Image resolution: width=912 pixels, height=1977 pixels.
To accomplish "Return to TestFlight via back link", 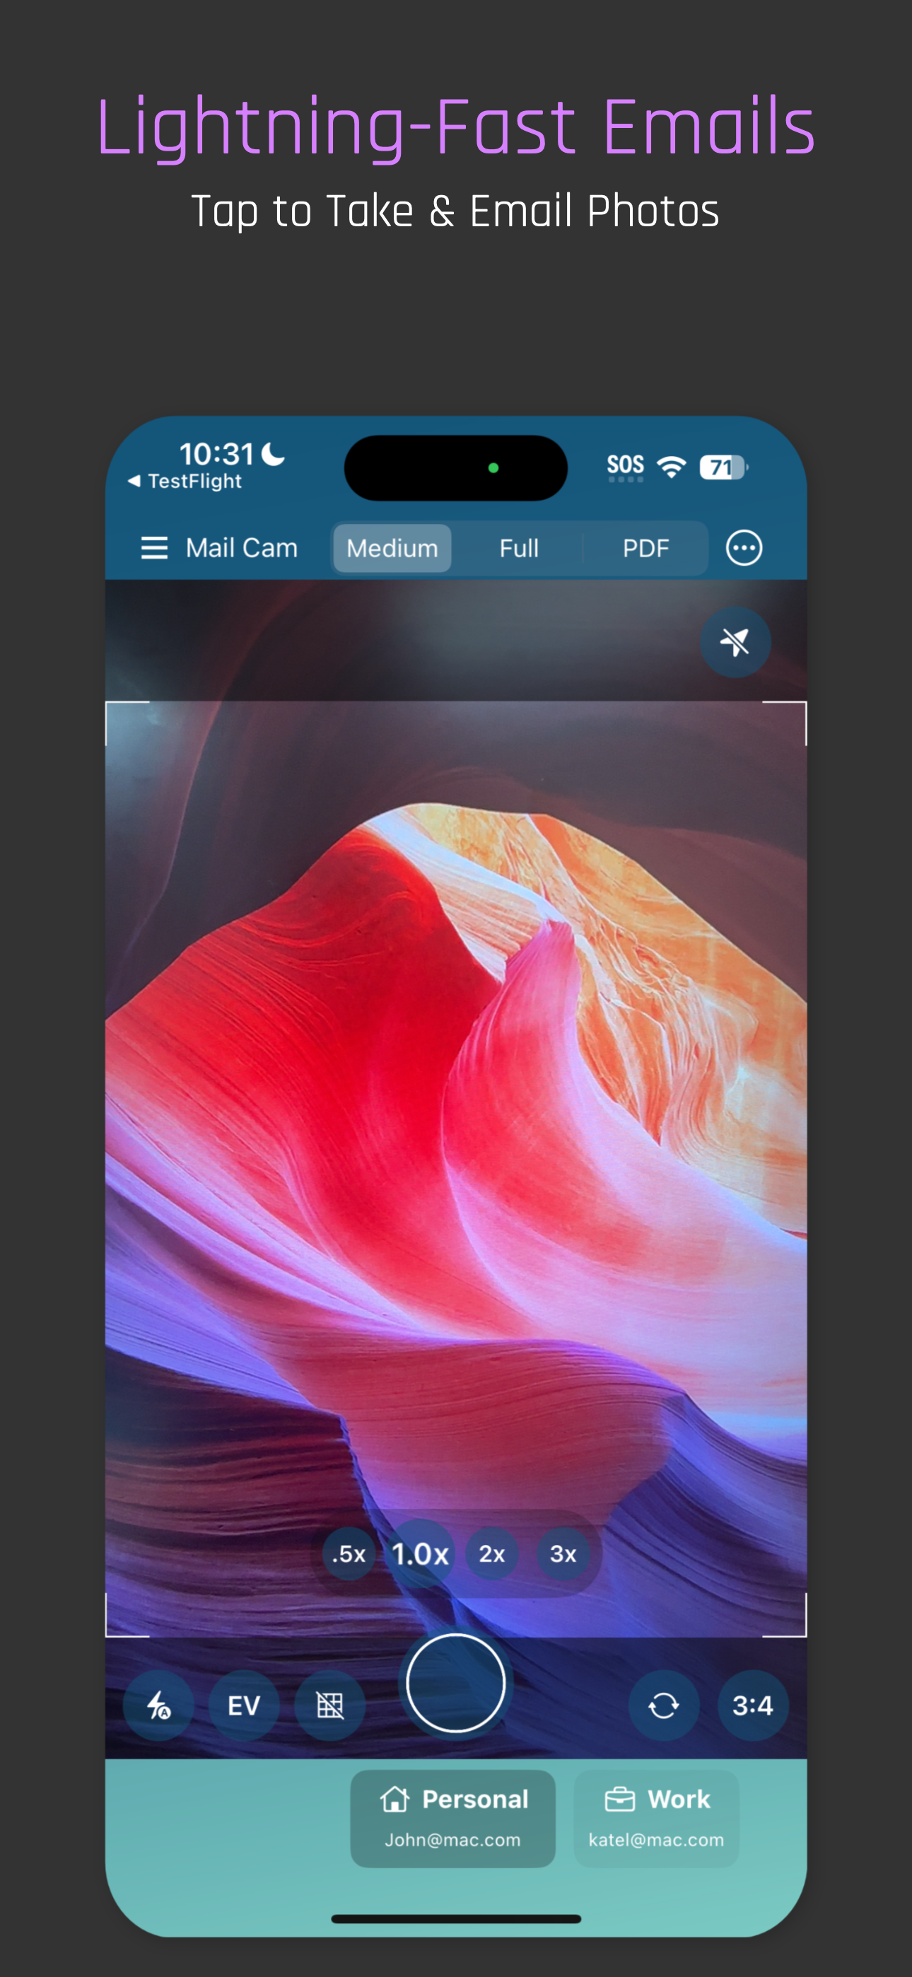I will coord(185,482).
